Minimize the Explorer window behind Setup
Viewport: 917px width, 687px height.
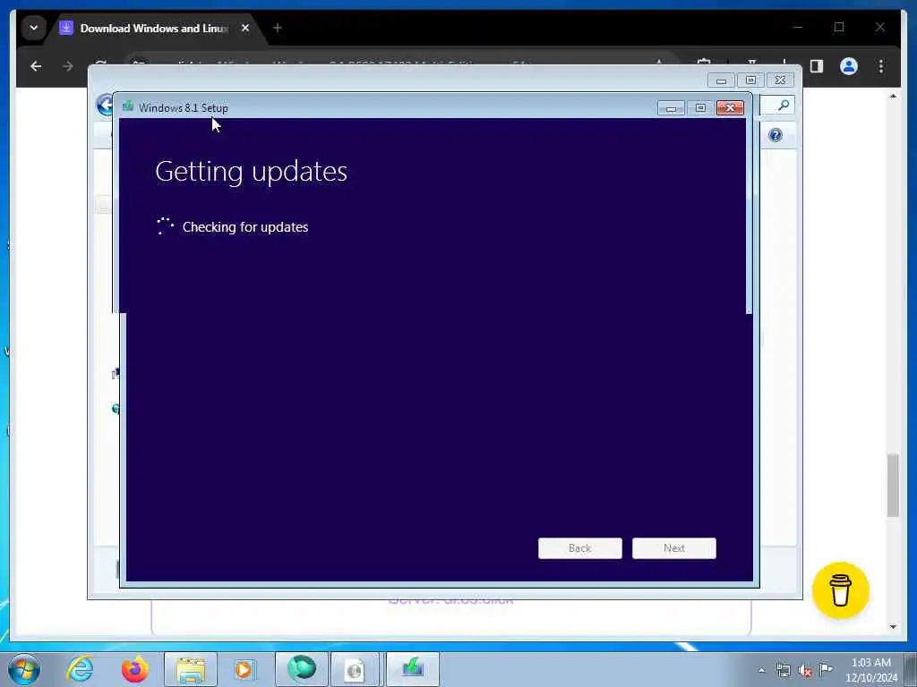[x=721, y=80]
